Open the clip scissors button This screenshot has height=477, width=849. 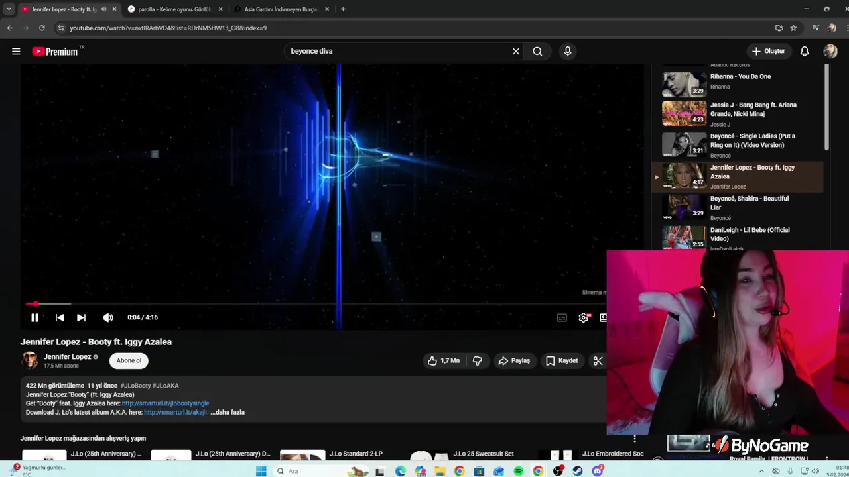pos(598,360)
